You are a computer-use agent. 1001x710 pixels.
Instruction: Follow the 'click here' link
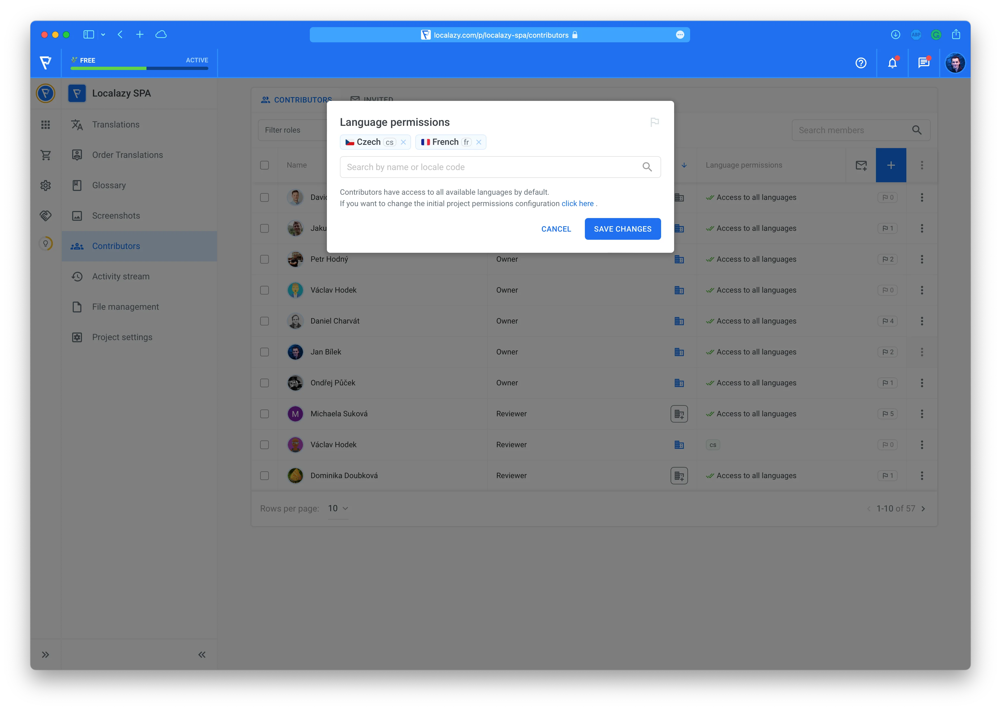click(577, 204)
